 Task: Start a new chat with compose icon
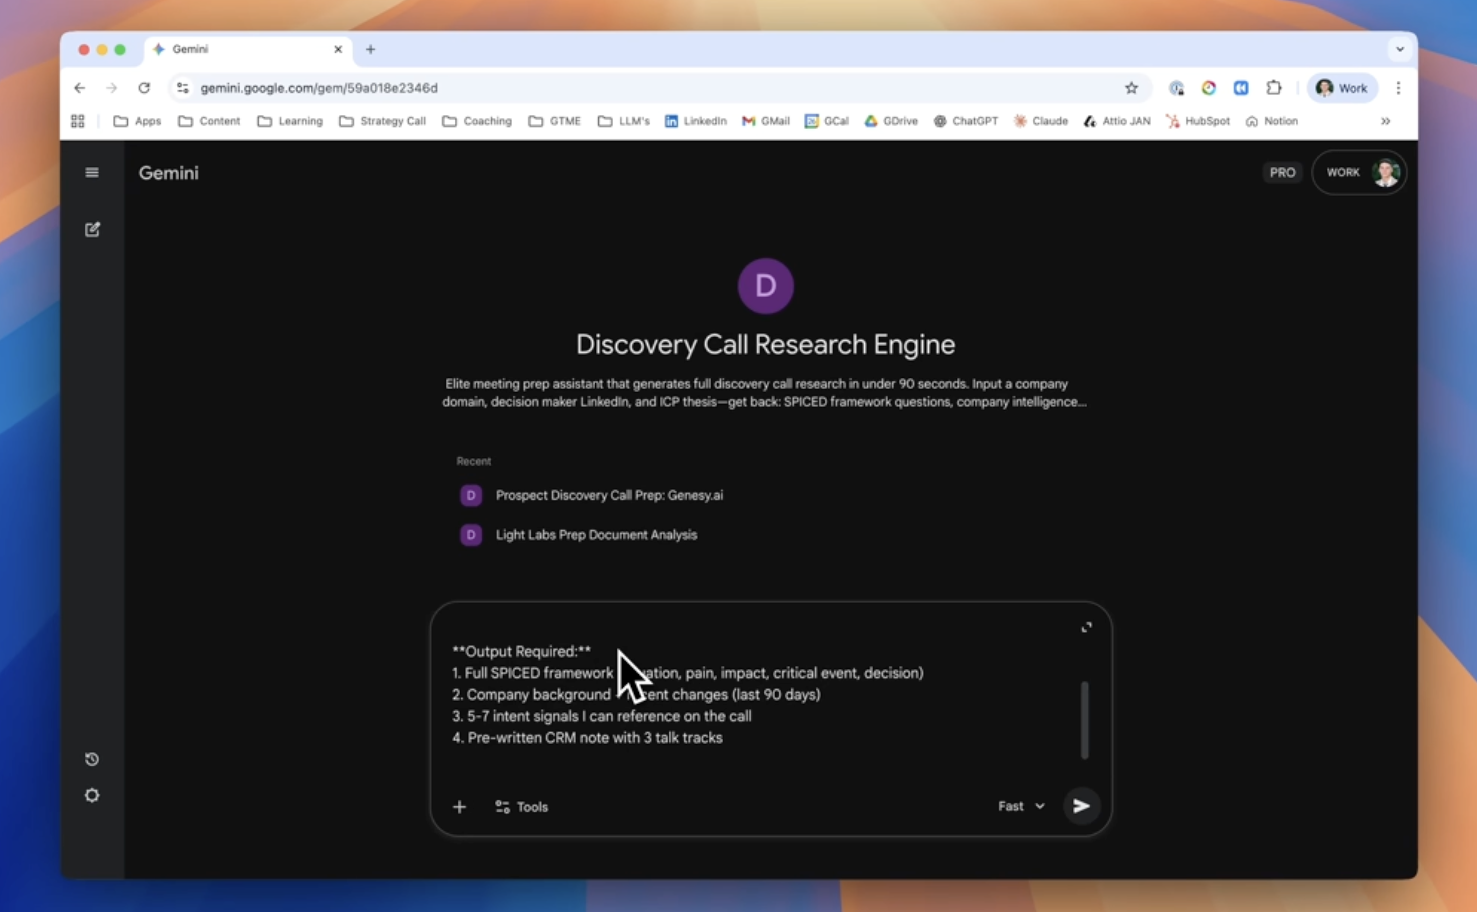92,229
